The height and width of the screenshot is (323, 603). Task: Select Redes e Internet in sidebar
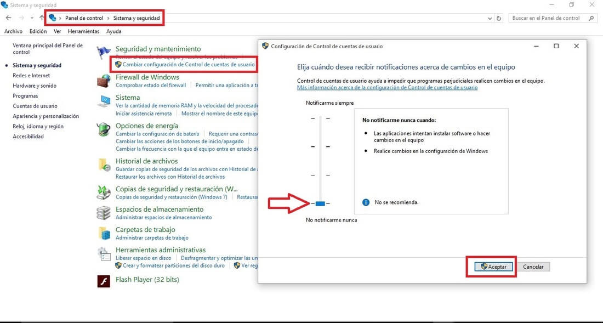(31, 75)
